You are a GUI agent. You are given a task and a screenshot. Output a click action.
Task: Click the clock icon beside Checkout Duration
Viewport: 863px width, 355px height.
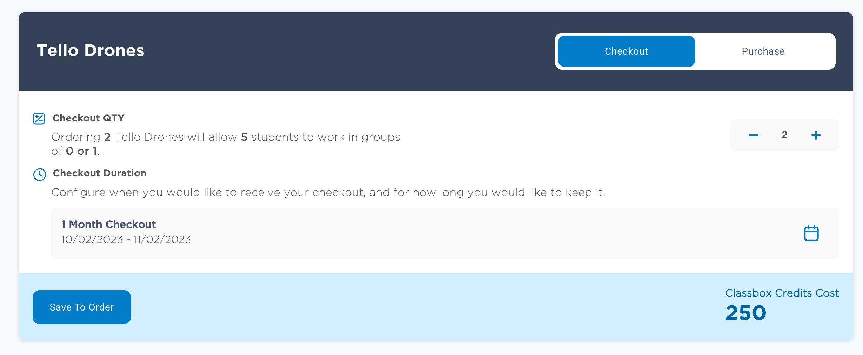tap(39, 174)
